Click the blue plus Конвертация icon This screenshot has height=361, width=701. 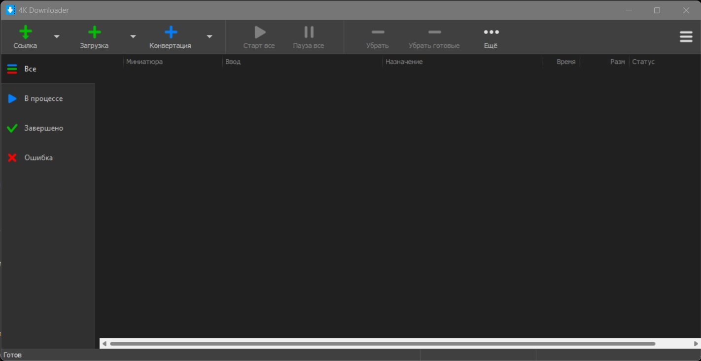click(x=171, y=33)
